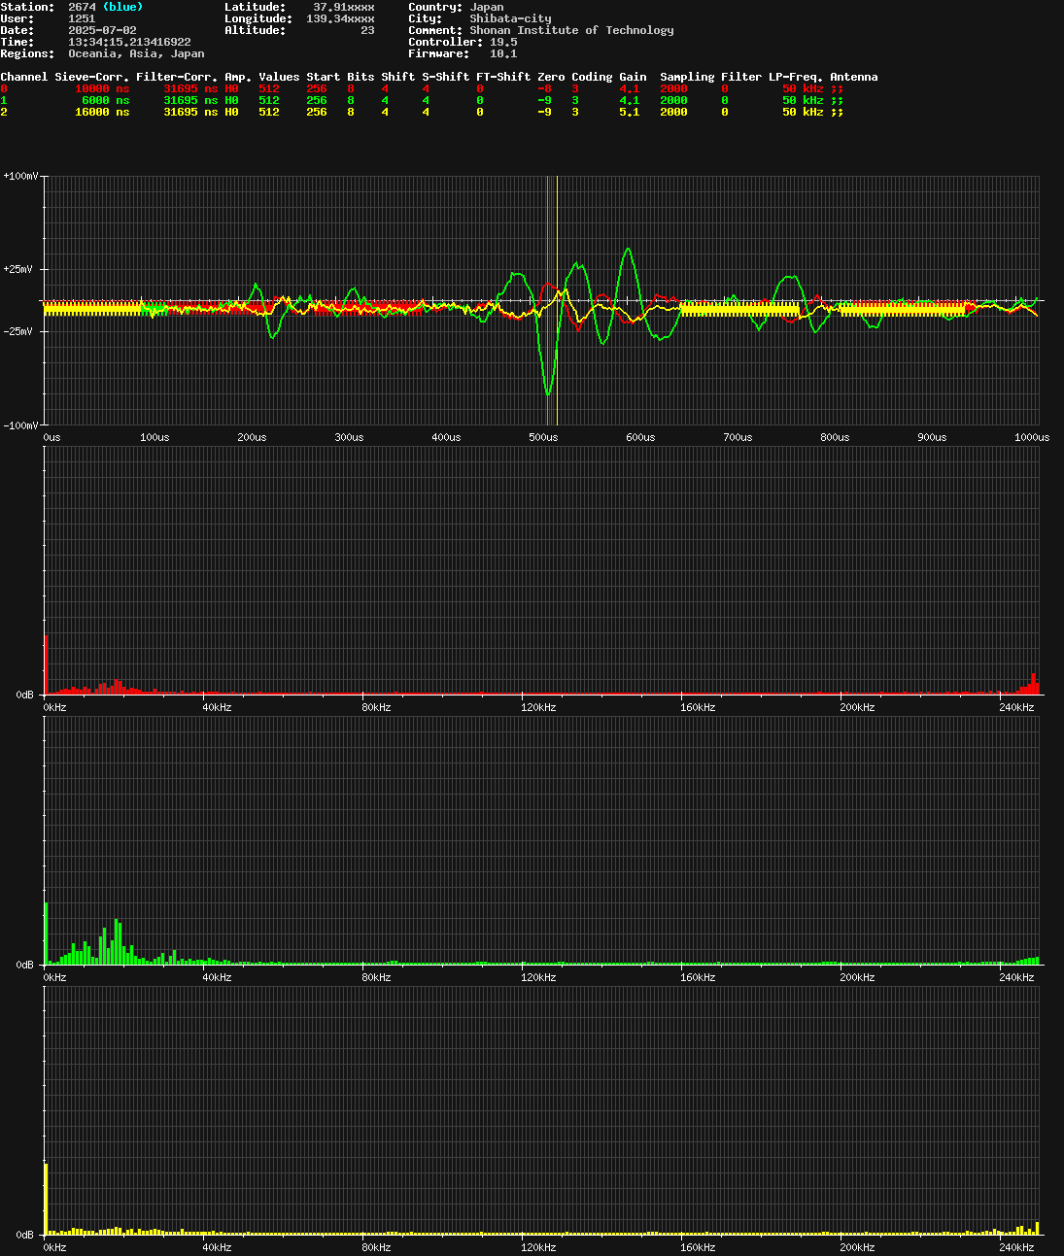
Task: Click the Country value "Japan"
Action: (487, 7)
